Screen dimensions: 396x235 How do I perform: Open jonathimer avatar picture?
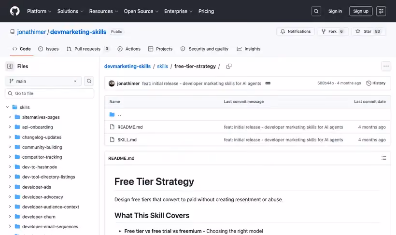point(112,83)
